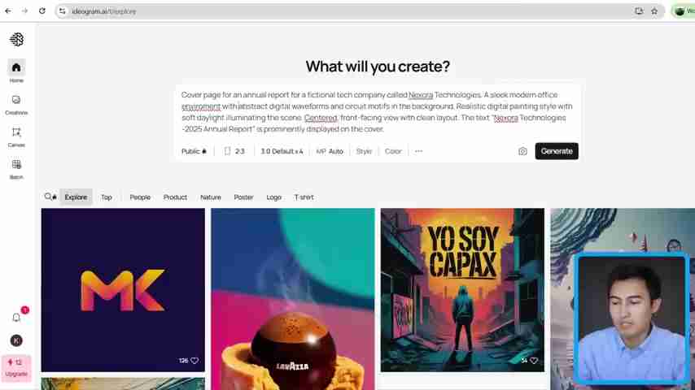Toggle the Public visibility setting
This screenshot has height=390, width=695.
pos(195,151)
